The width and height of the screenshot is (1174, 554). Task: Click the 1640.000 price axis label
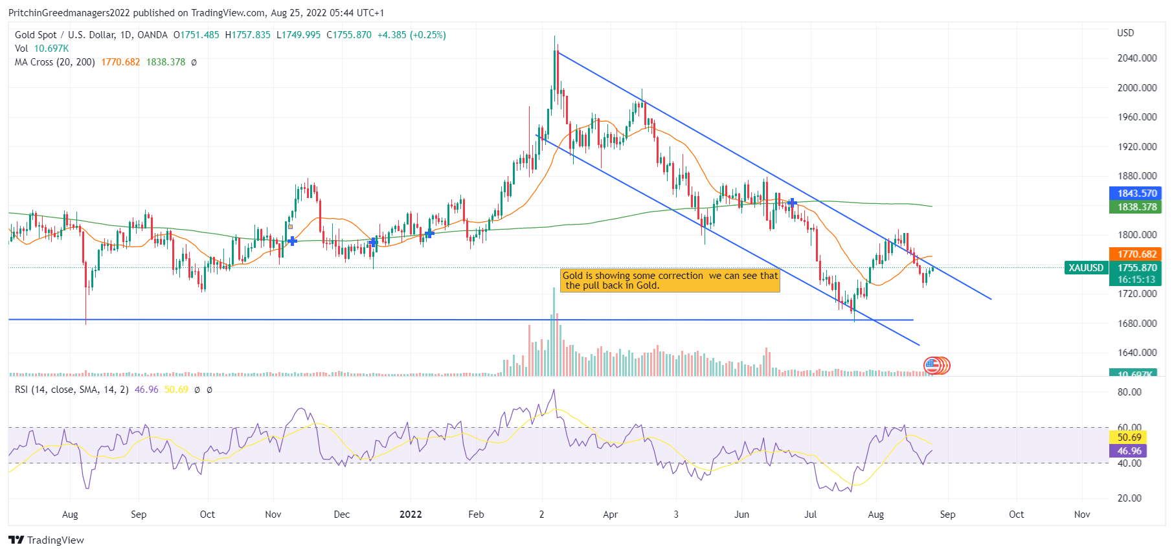[x=1137, y=353]
